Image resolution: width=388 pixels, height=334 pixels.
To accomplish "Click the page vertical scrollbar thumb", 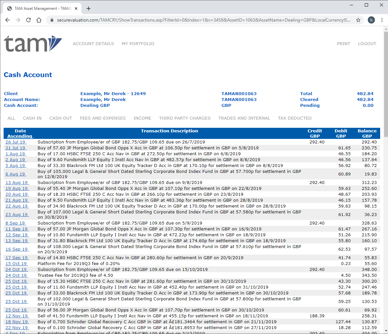I will pyautogui.click(x=386, y=84).
